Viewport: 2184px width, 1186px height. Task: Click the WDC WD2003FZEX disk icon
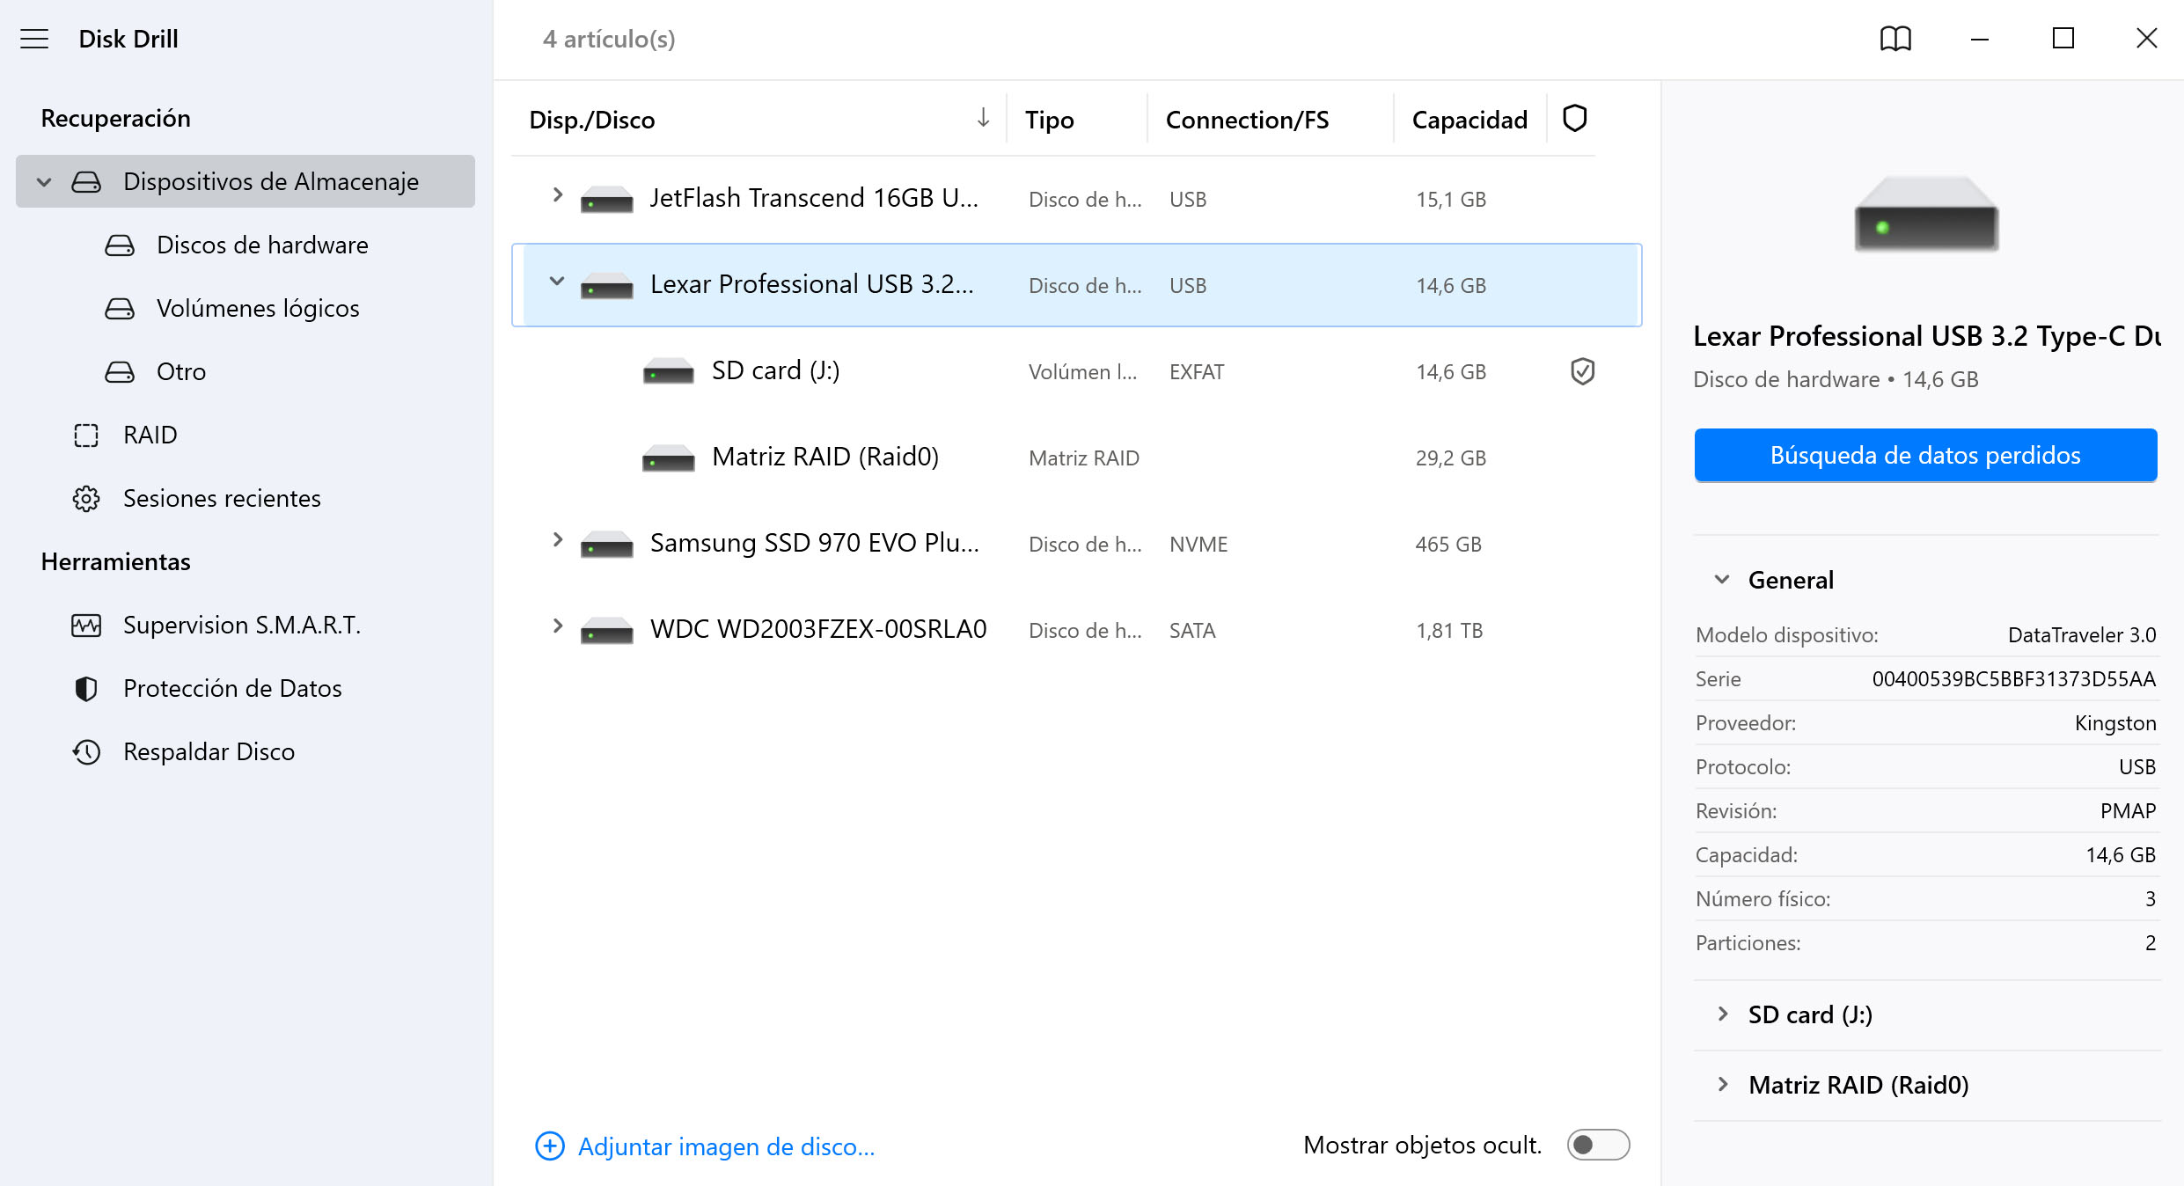pos(607,630)
